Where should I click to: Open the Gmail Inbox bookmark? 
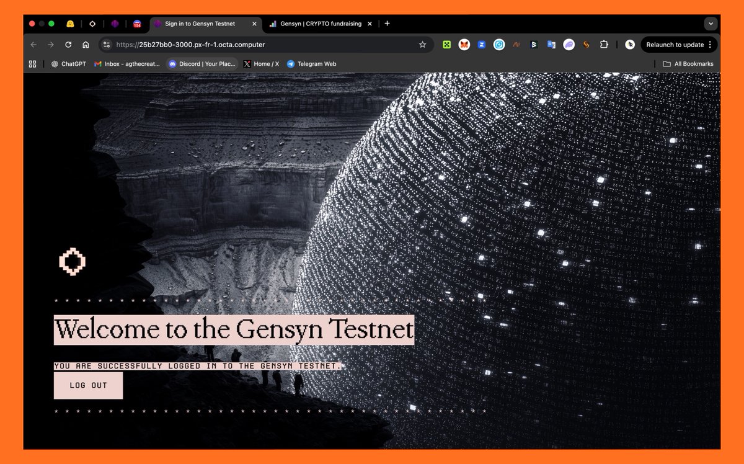coord(127,64)
